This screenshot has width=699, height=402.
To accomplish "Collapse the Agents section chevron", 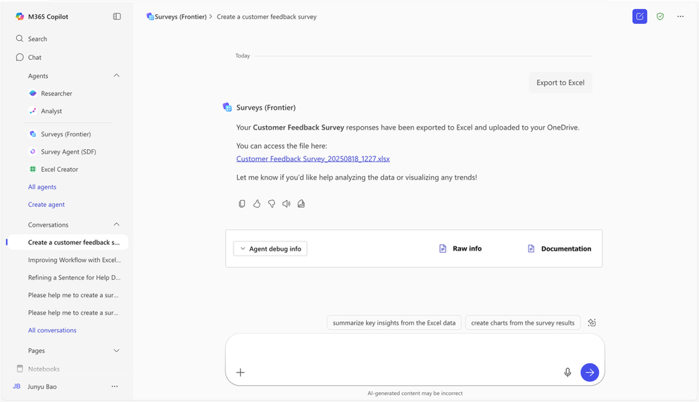I will (116, 75).
